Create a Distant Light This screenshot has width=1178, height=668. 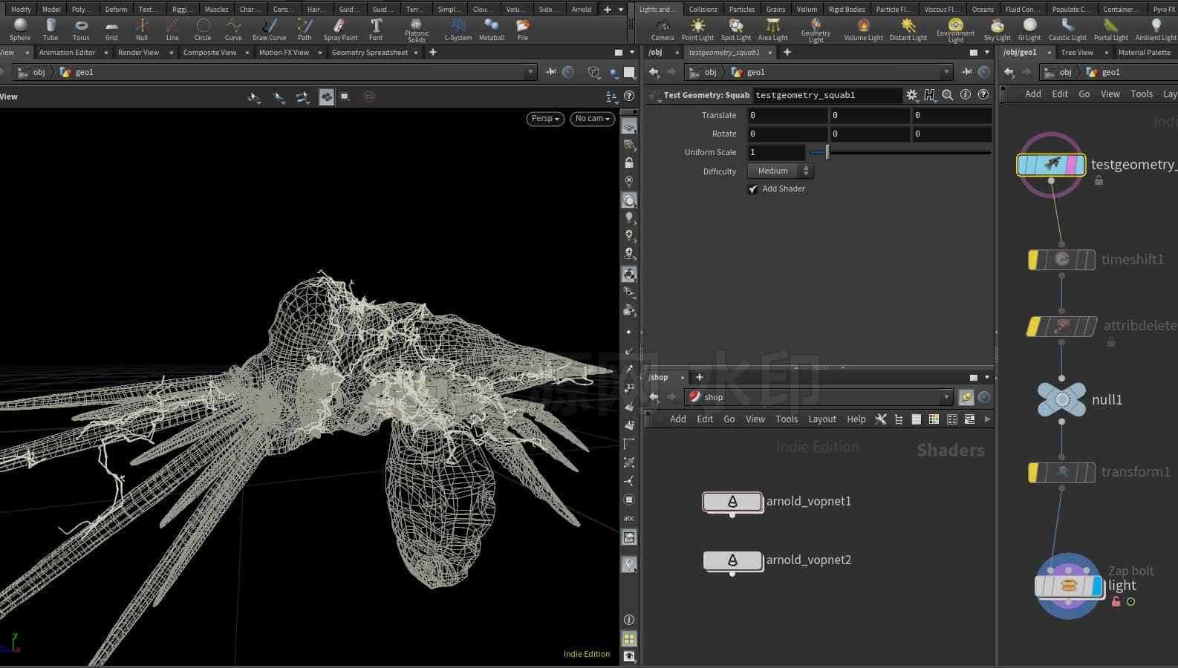point(908,30)
